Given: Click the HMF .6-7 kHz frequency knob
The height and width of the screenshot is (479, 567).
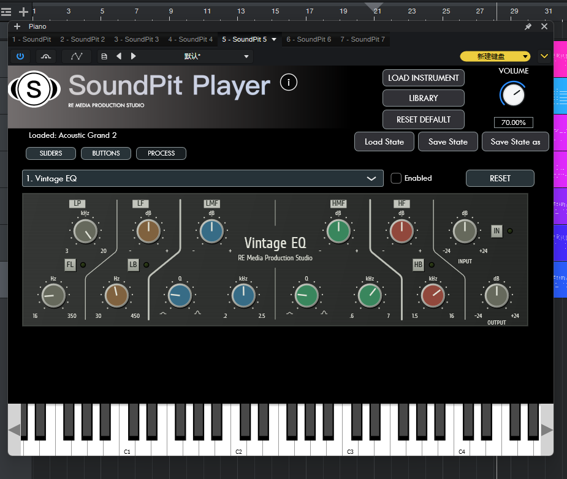Looking at the screenshot, I should click(370, 296).
